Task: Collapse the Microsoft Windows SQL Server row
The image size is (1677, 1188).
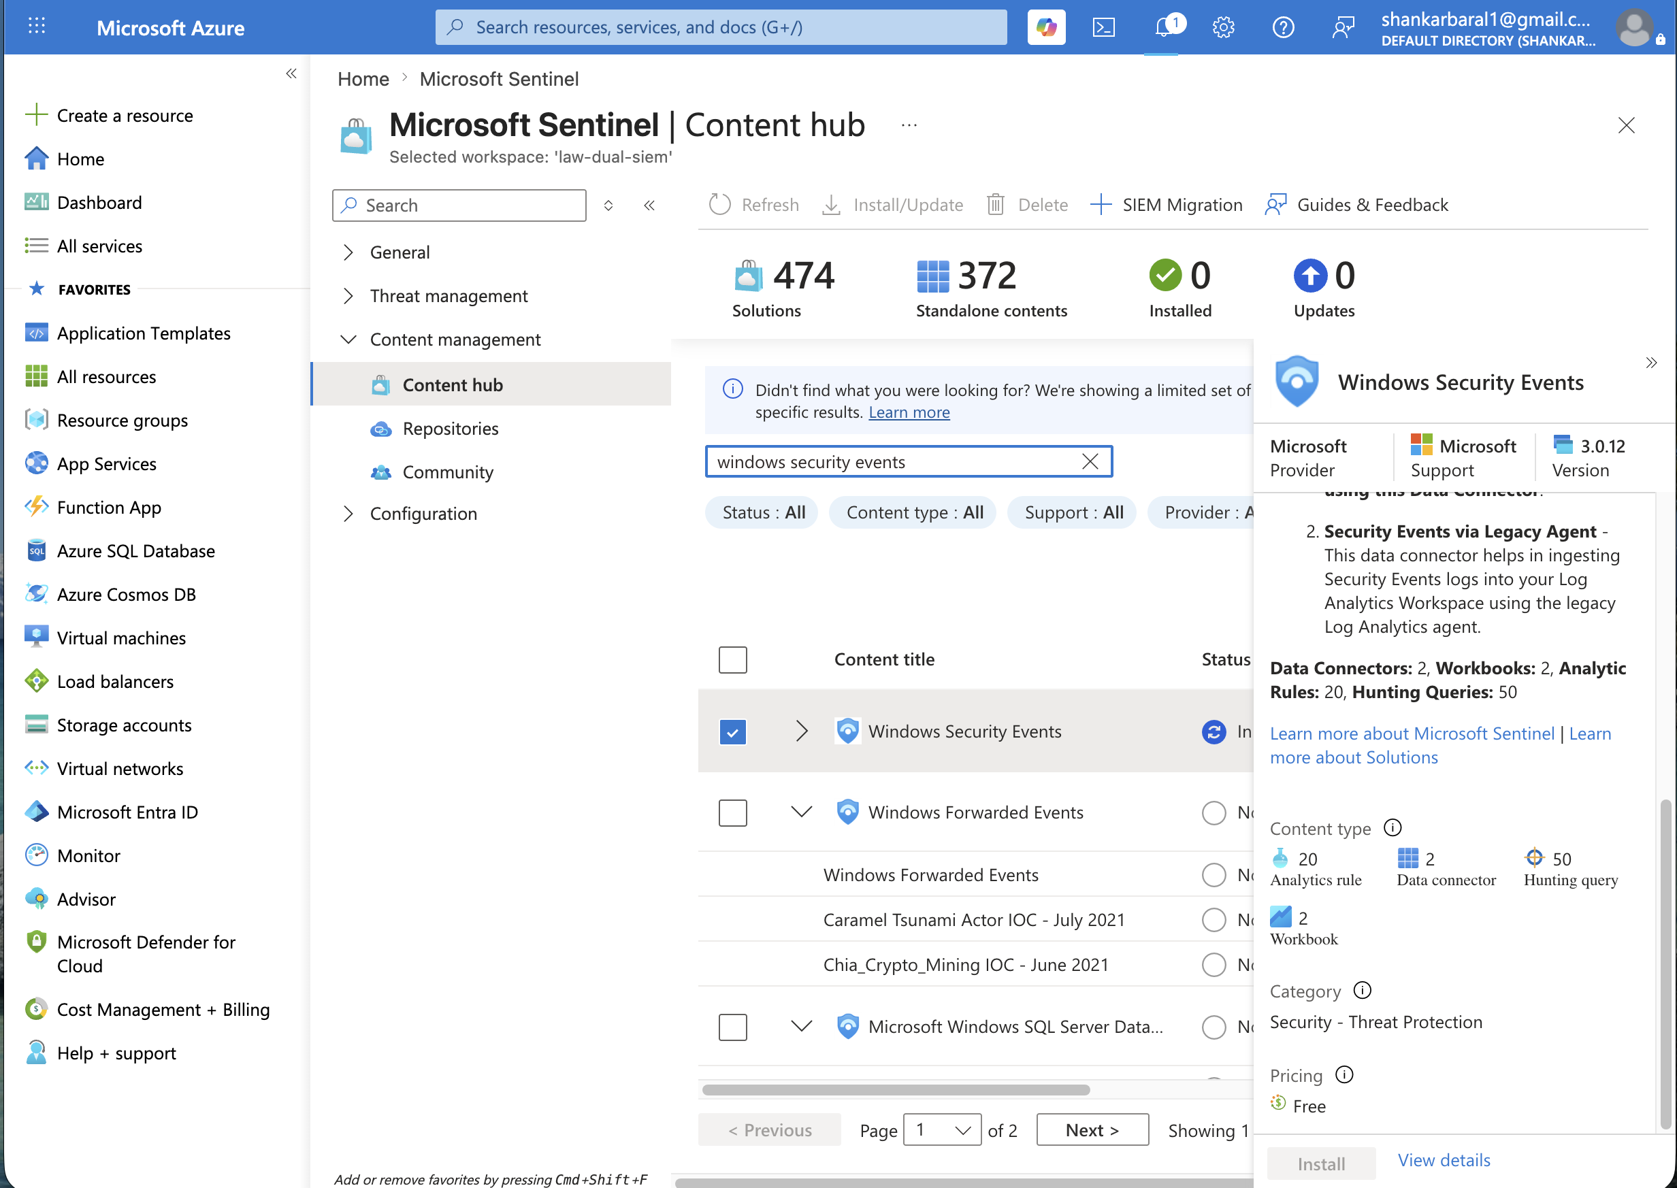Action: pyautogui.click(x=802, y=1027)
